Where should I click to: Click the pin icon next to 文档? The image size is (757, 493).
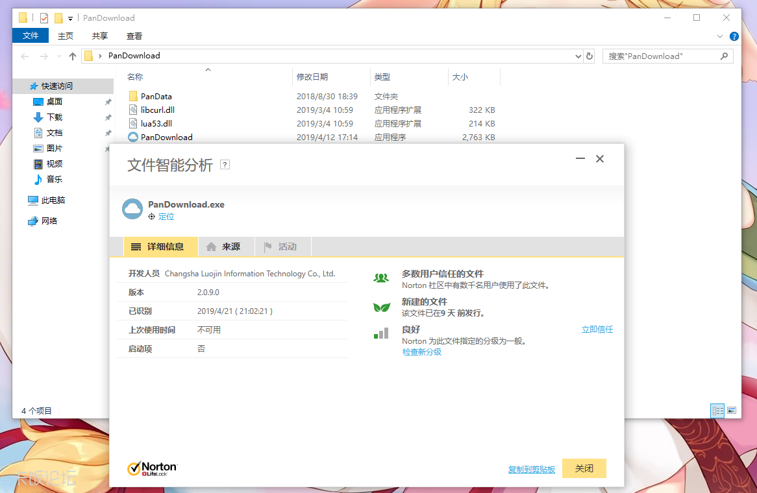pos(108,133)
